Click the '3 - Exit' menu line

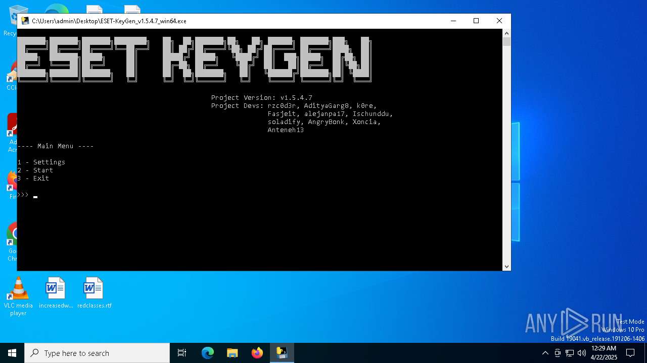point(33,178)
